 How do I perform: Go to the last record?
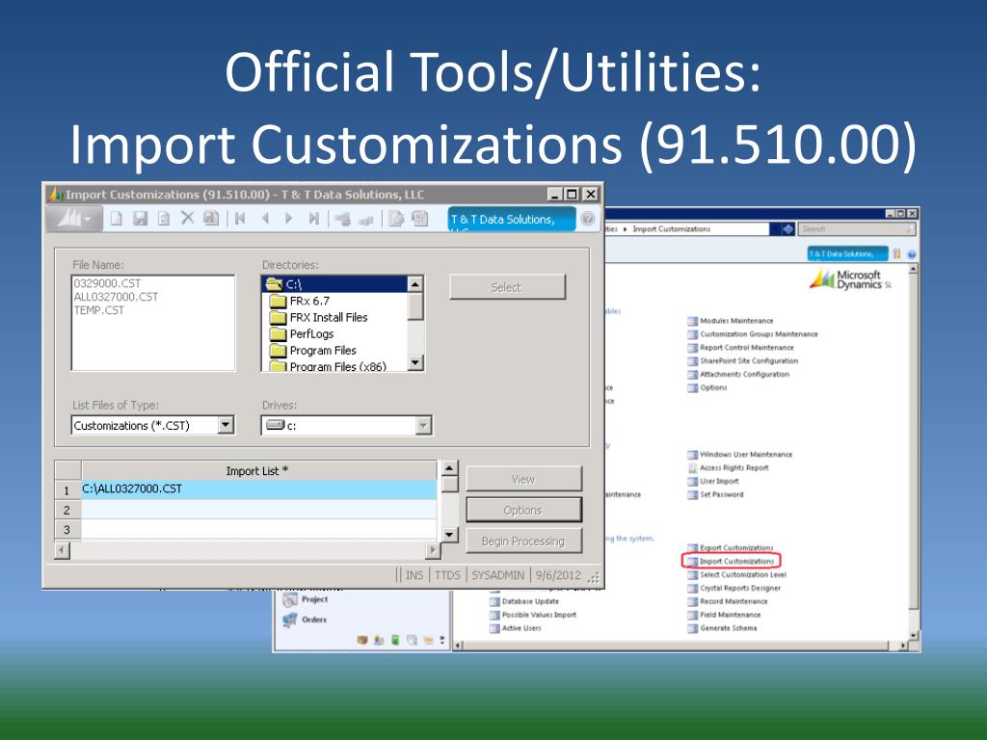[313, 219]
